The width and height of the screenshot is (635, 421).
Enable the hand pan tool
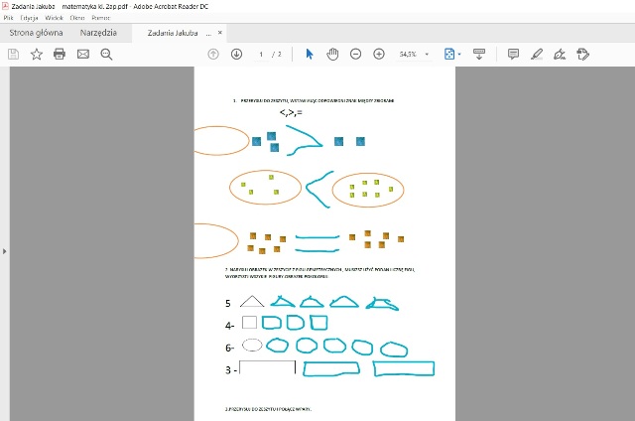click(x=332, y=54)
